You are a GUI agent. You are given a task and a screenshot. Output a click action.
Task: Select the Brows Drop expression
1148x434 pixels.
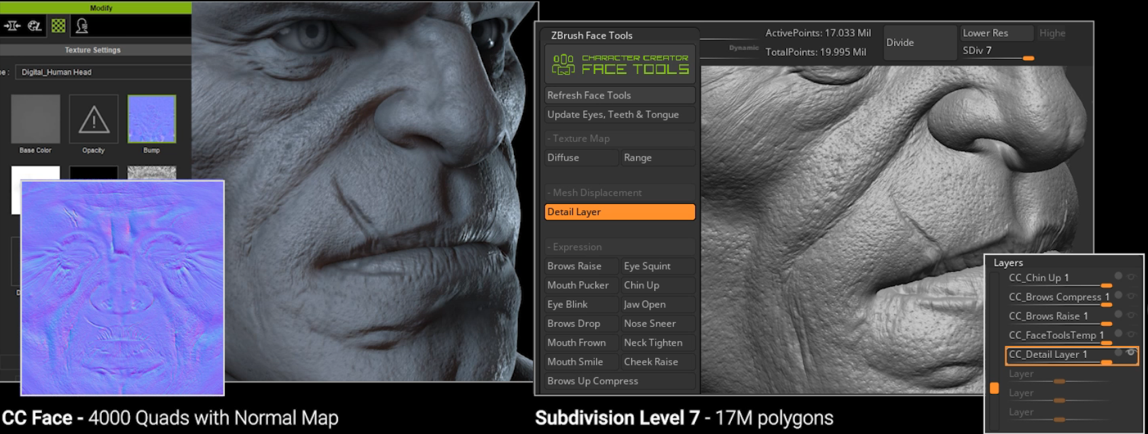click(x=582, y=323)
